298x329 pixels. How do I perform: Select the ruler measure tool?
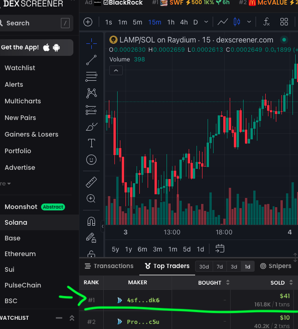tap(91, 182)
